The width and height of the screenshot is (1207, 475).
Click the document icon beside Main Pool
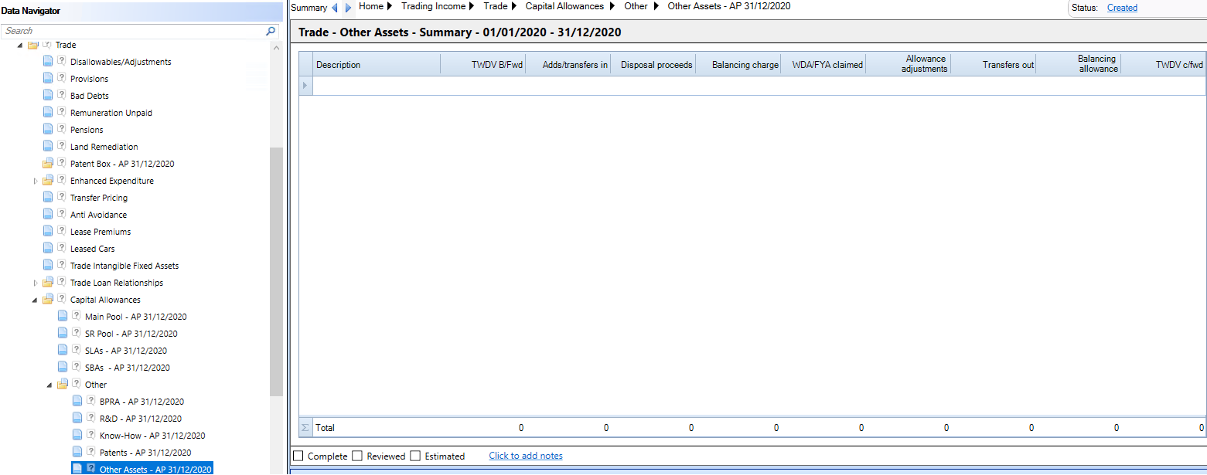63,317
